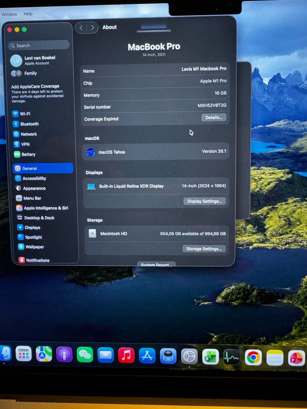Click the Name row Levis M1 Macbook Pro
The height and width of the screenshot is (409, 307).
coord(154,70)
